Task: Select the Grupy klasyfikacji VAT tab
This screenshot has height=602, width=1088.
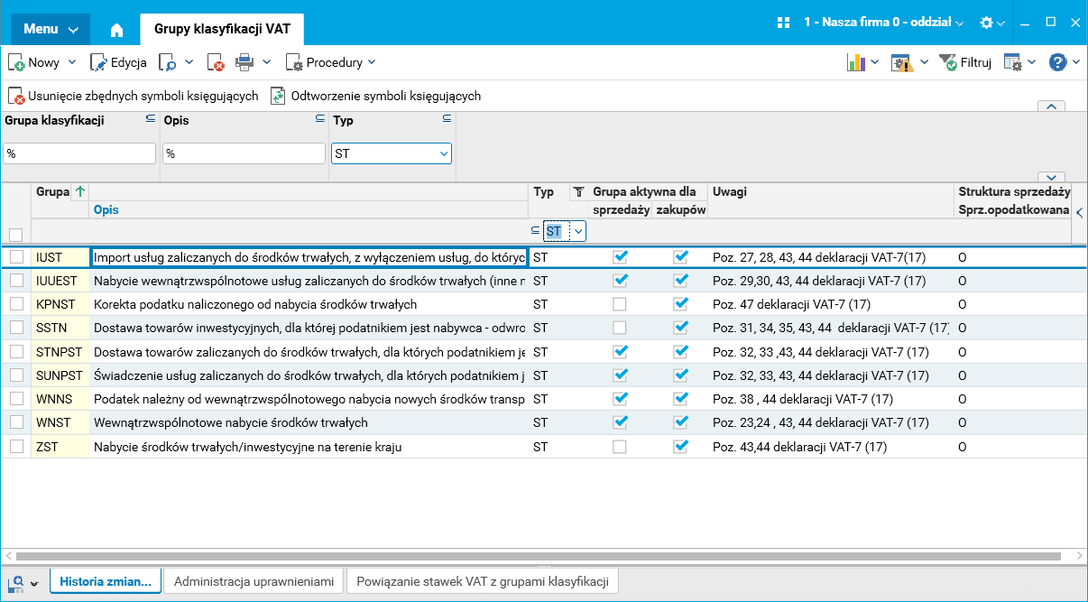Action: [222, 29]
